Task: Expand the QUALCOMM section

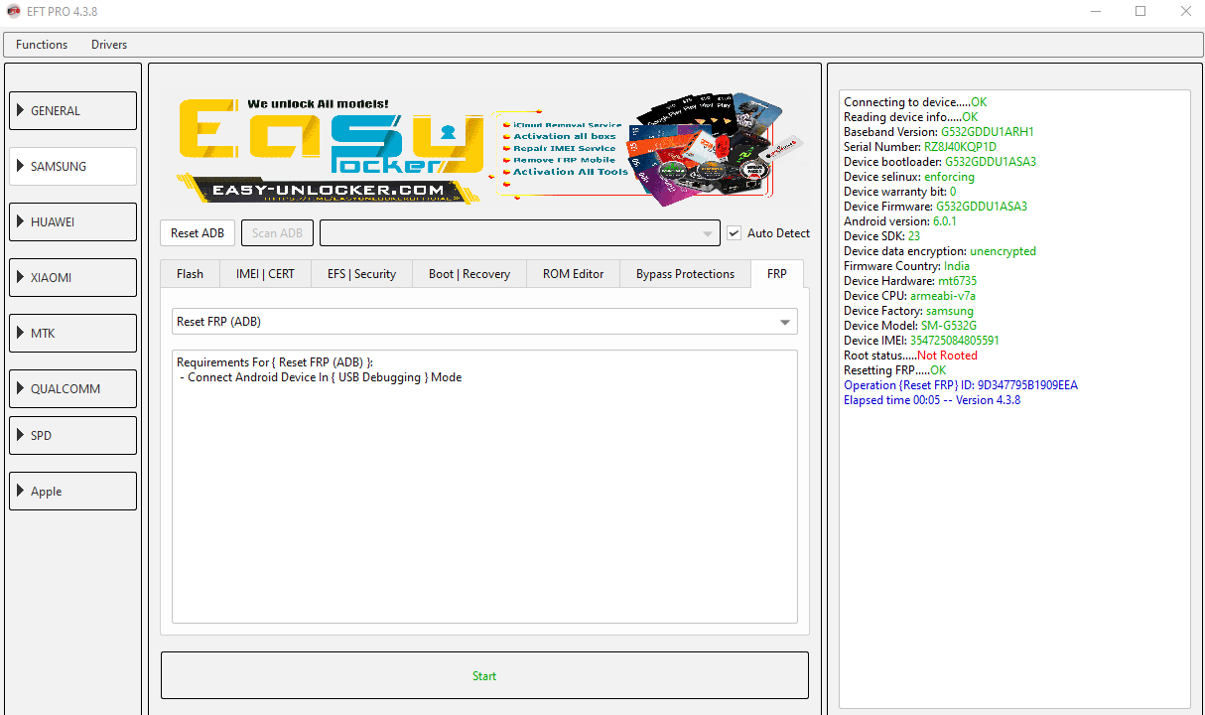Action: click(72, 389)
